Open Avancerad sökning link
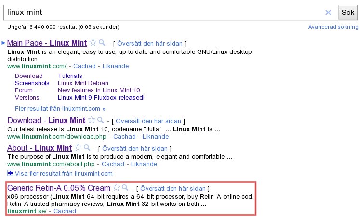The height and width of the screenshot is (217, 360). click(333, 27)
